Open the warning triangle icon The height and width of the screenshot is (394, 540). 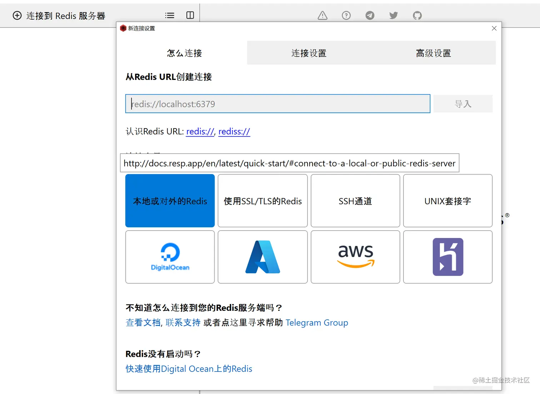click(x=322, y=15)
